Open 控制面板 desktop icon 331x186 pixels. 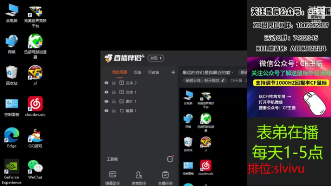coord(12,107)
